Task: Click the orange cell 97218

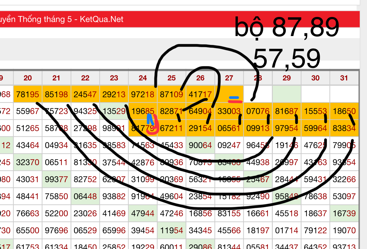Action: pyautogui.click(x=142, y=94)
